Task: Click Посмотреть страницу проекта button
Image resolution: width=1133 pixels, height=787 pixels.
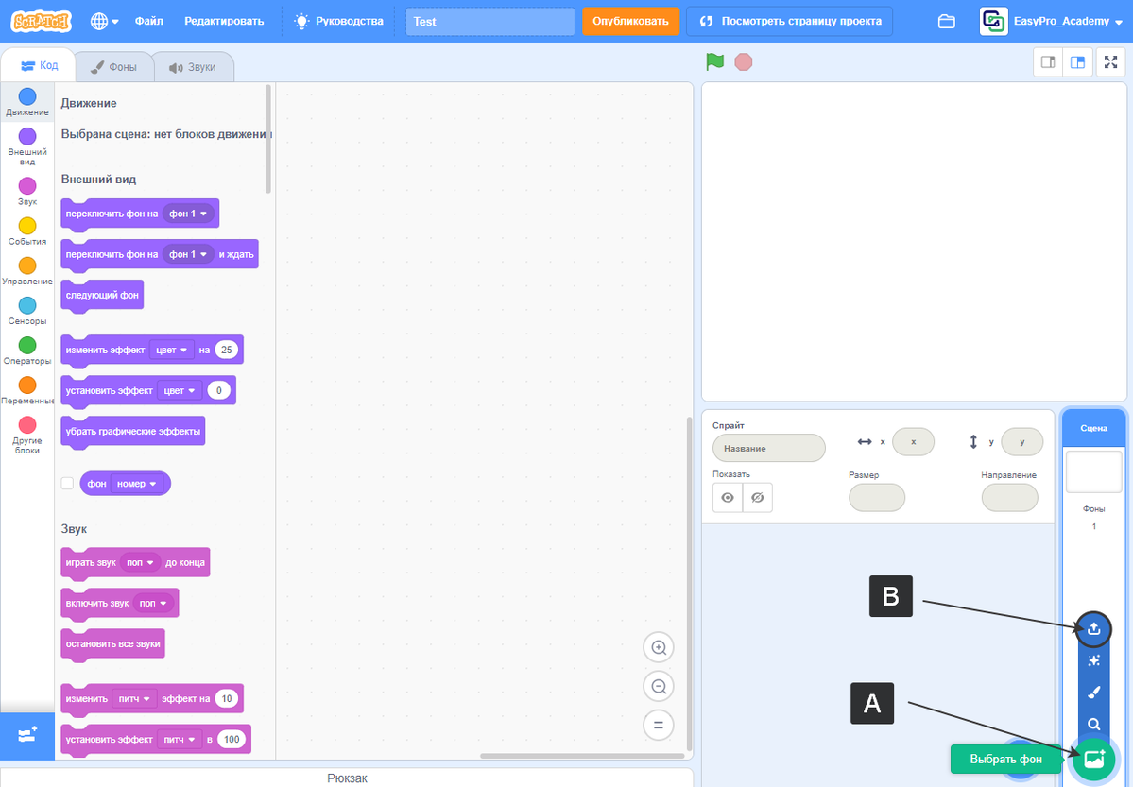Action: 789,21
